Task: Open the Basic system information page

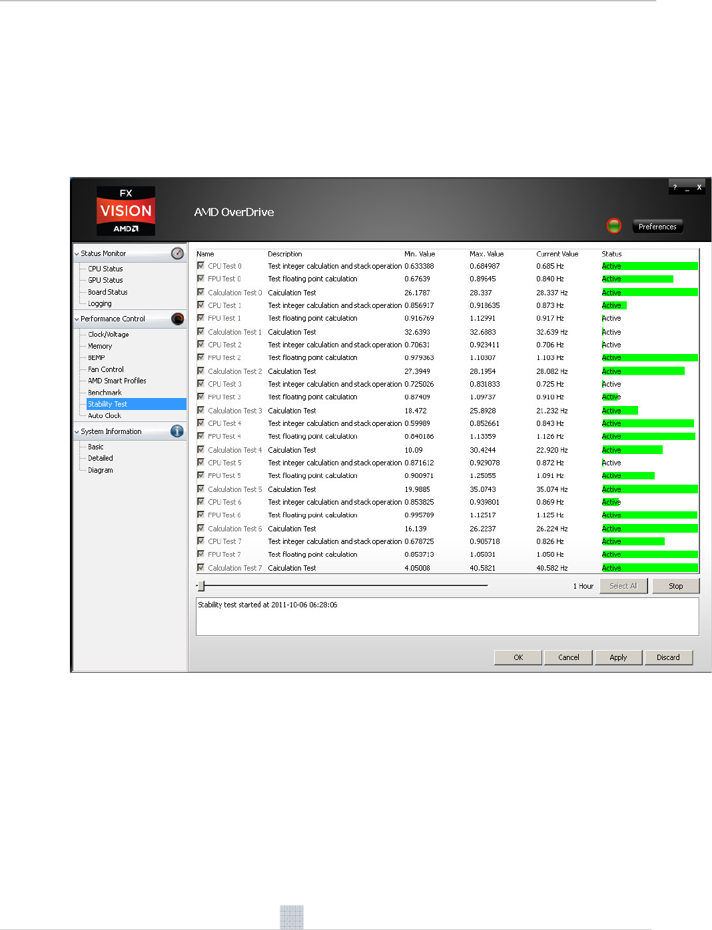Action: (96, 447)
